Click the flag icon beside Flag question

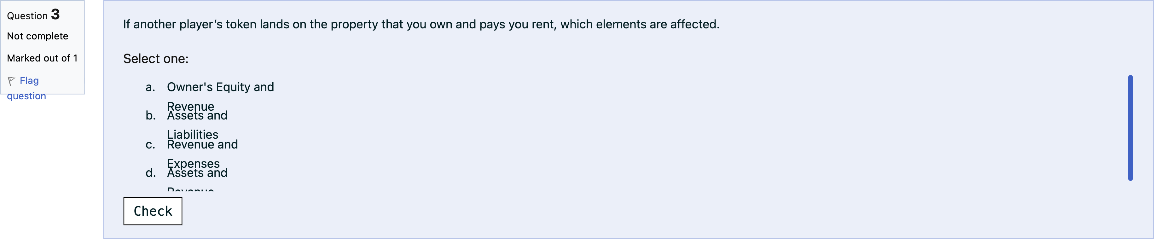[11, 81]
